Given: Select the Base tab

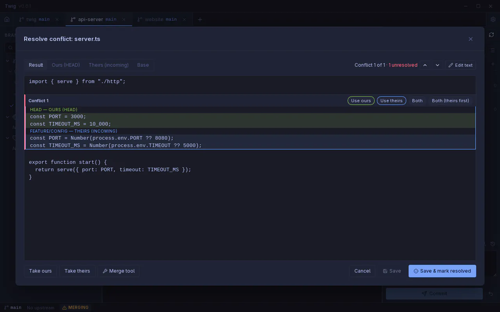Looking at the screenshot, I should coord(143,65).
